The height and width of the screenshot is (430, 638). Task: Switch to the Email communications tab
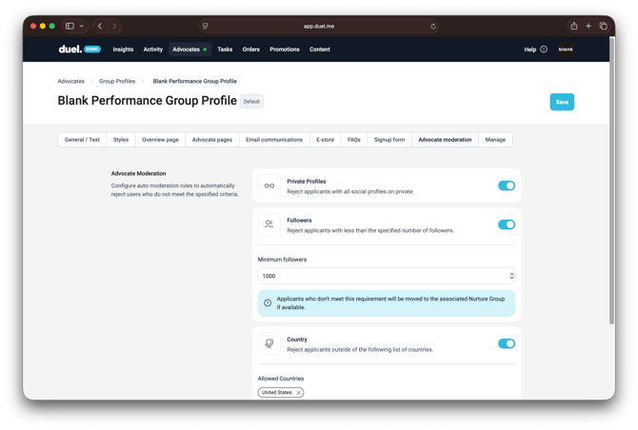click(x=274, y=140)
